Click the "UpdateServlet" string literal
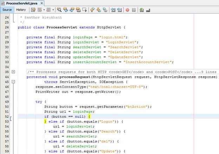Image resolution: width=219 pixels, height=154 pixels. click(125, 57)
